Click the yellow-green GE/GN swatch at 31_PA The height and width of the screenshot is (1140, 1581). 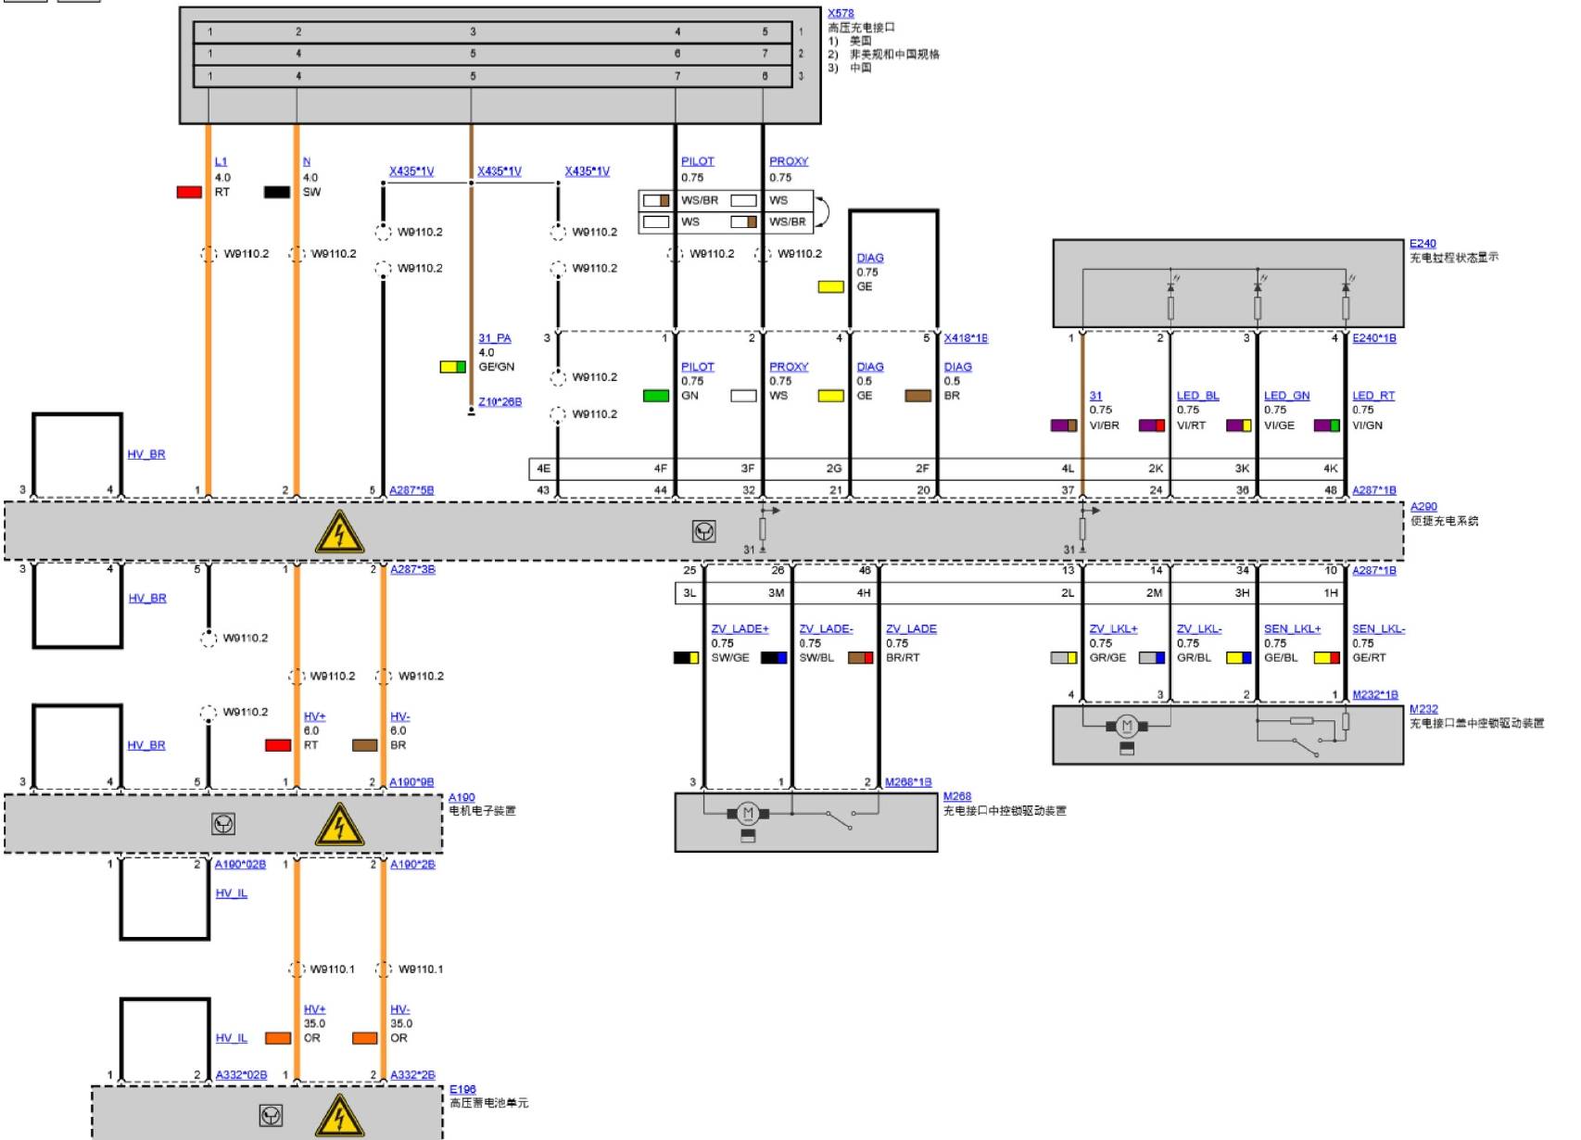(x=452, y=367)
